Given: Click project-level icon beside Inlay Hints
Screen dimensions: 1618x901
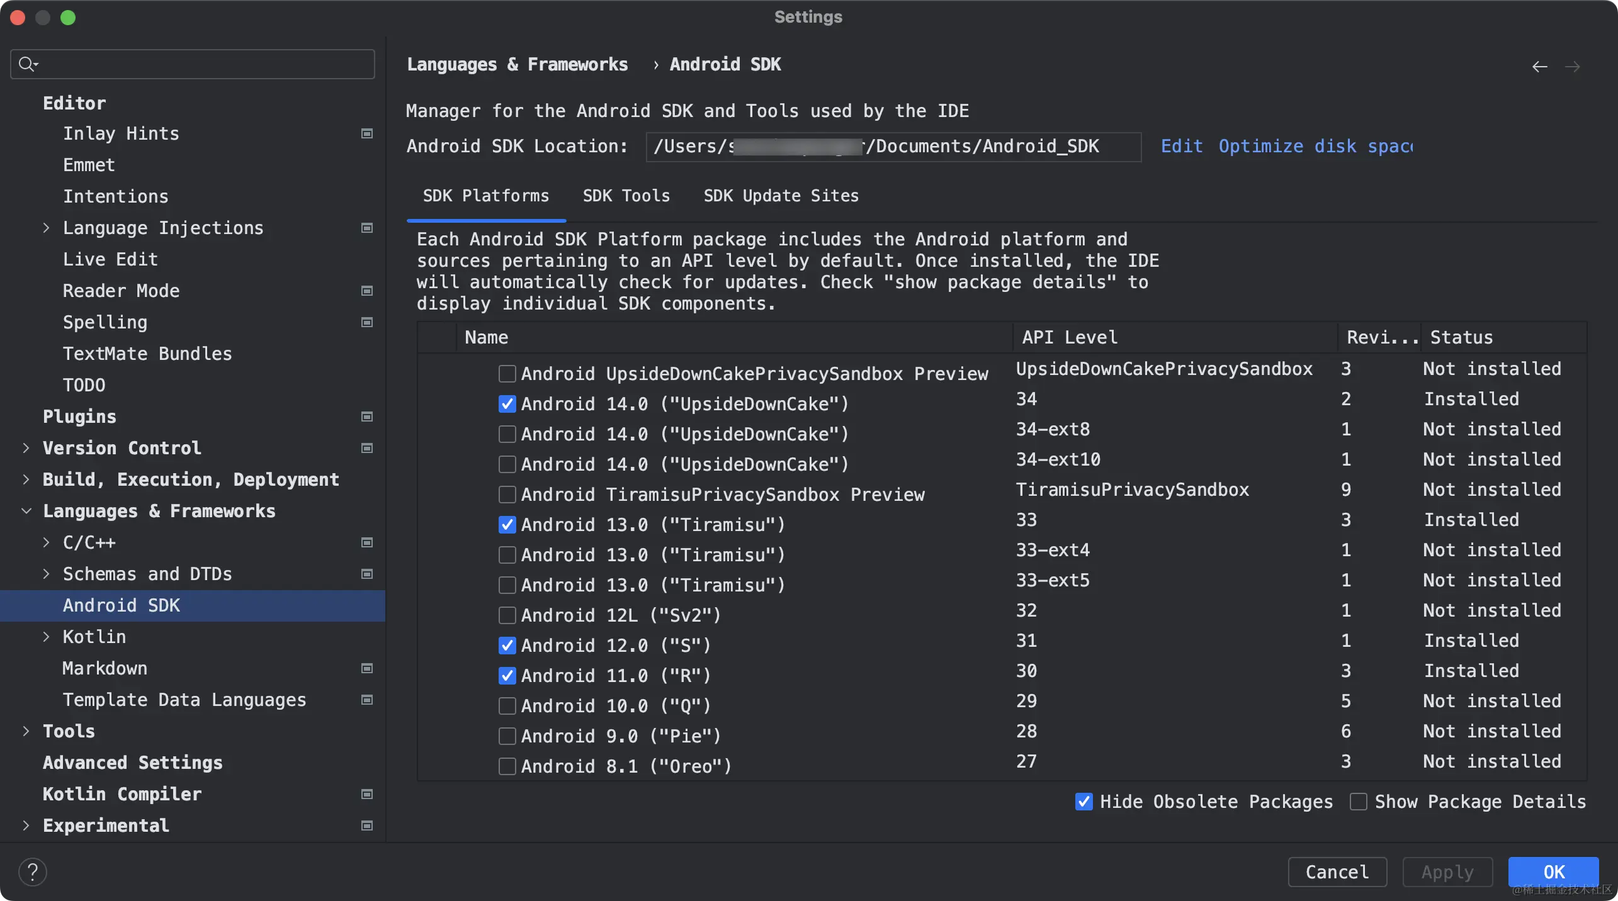Looking at the screenshot, I should coord(367,133).
